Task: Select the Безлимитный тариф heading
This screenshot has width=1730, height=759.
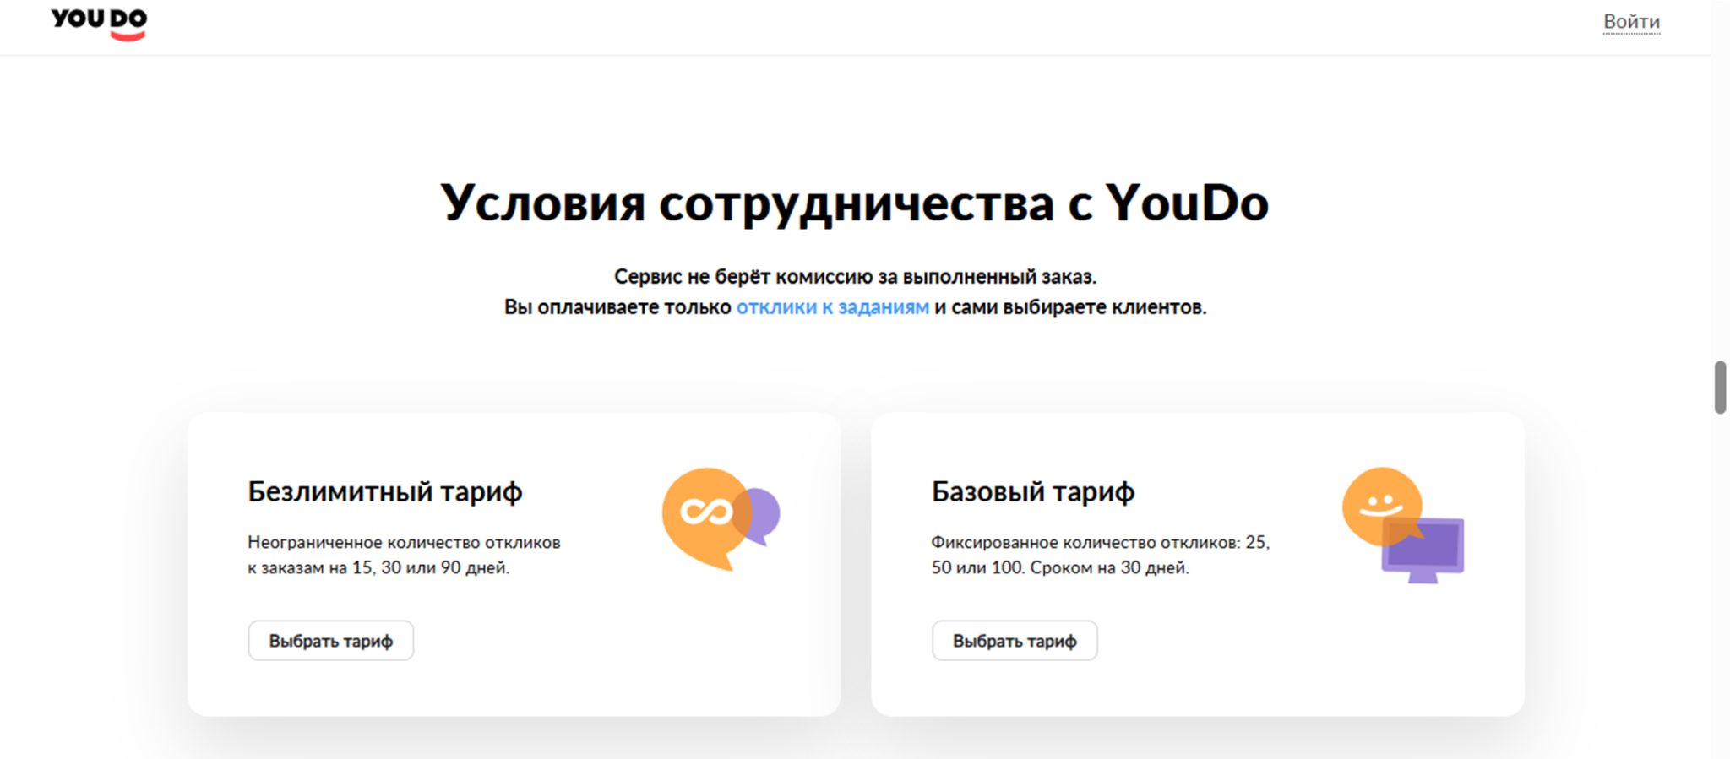Action: (385, 492)
